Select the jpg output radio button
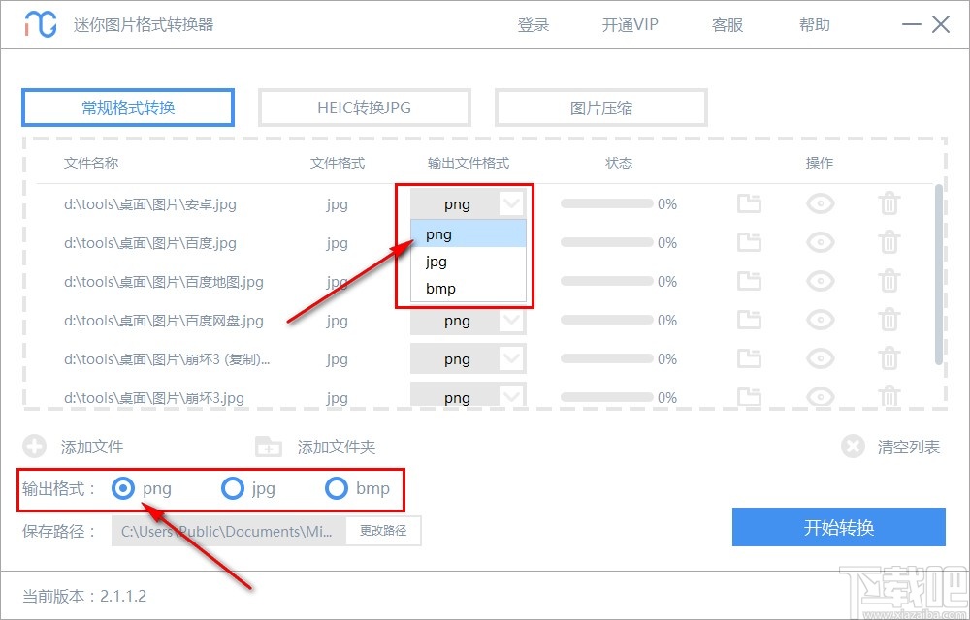This screenshot has height=620, width=970. (x=233, y=489)
